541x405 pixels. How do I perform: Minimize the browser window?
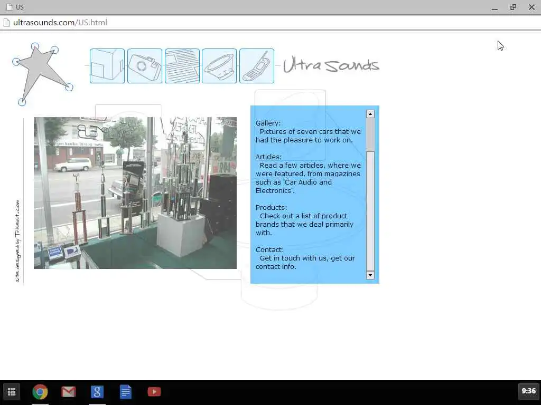(495, 7)
